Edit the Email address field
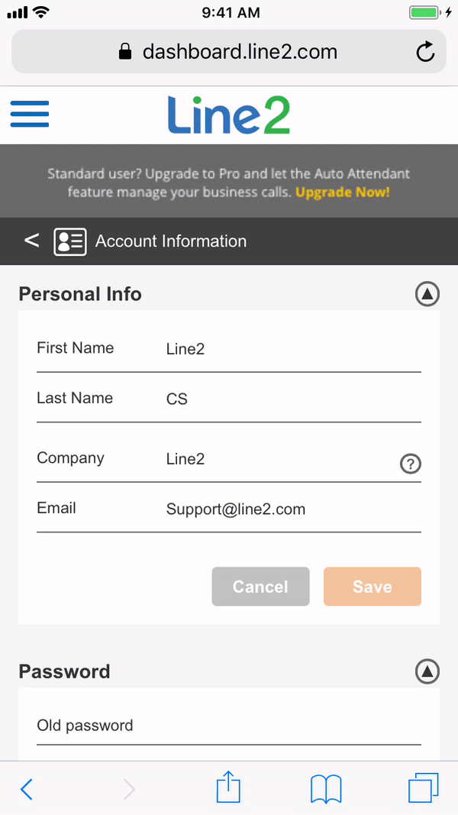 pyautogui.click(x=290, y=509)
